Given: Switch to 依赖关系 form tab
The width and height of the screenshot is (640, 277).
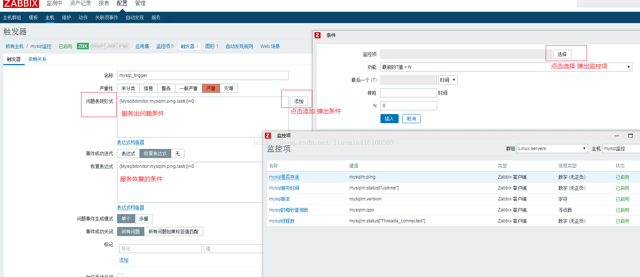Looking at the screenshot, I should coord(38,59).
